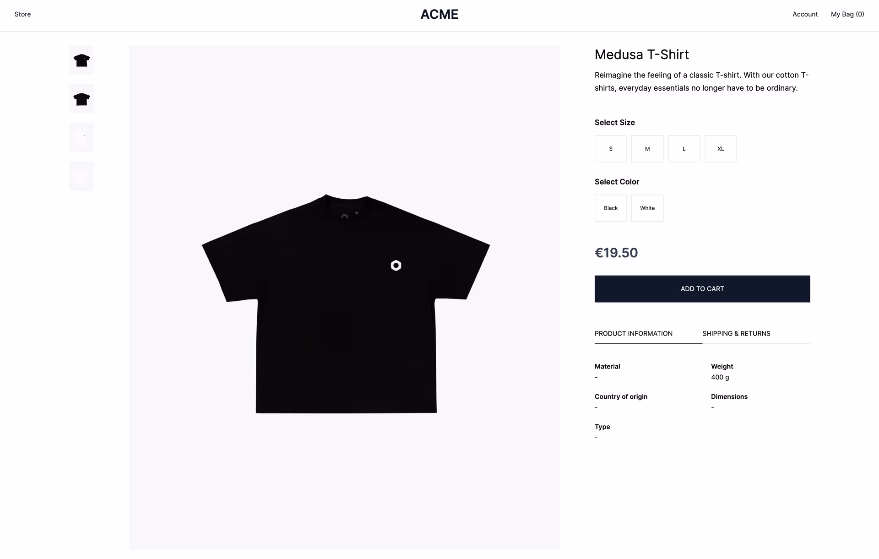Choose the White color option
This screenshot has width=879, height=559.
647,208
